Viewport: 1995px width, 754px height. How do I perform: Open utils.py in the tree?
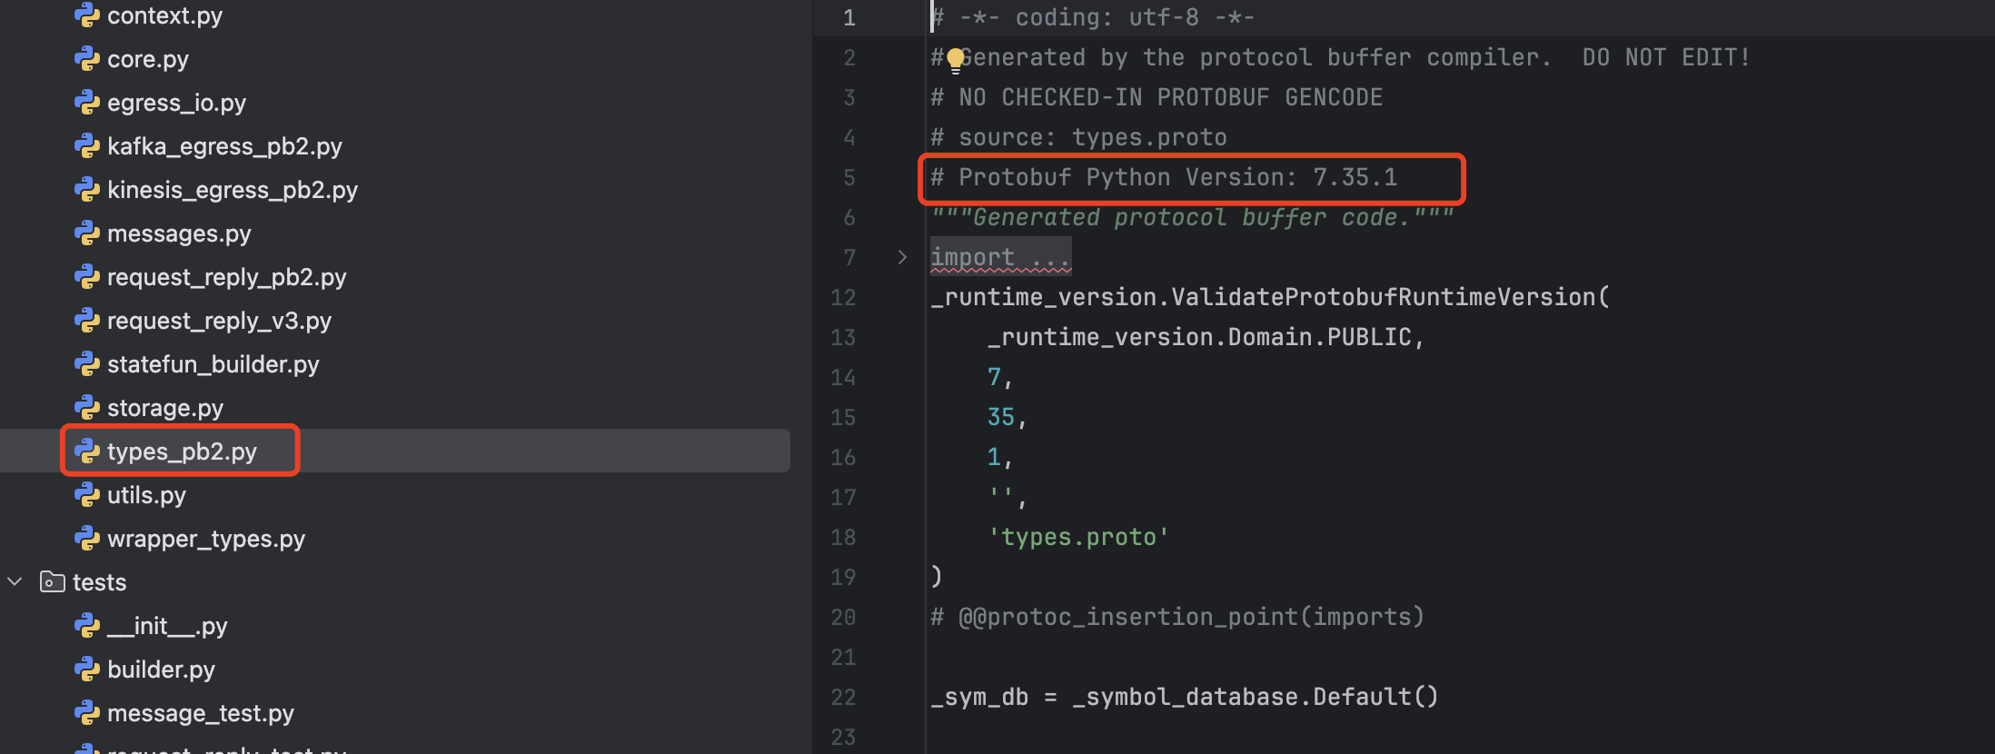pyautogui.click(x=146, y=495)
